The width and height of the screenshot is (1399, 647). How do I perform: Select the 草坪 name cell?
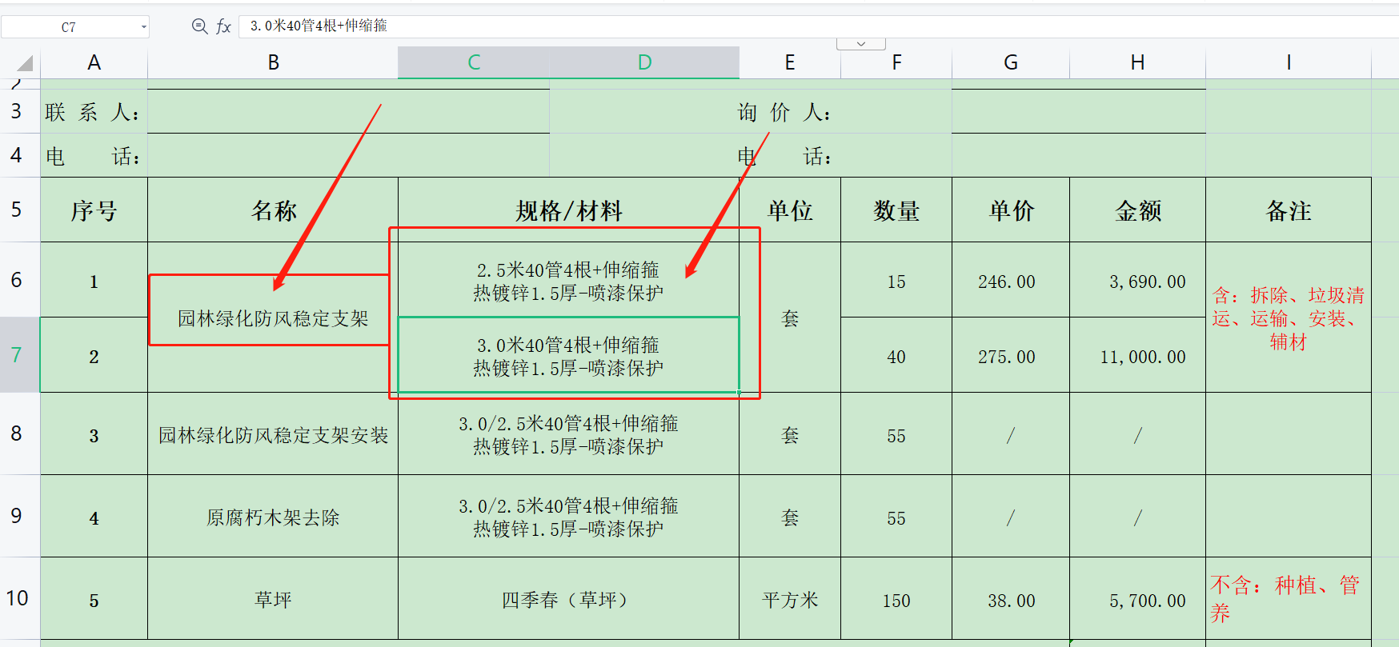click(x=273, y=599)
